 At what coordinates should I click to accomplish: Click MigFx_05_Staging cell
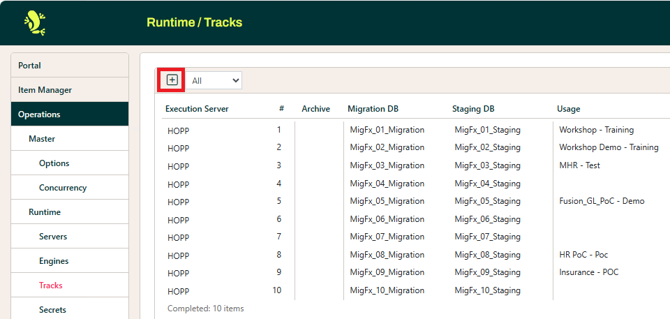point(488,201)
